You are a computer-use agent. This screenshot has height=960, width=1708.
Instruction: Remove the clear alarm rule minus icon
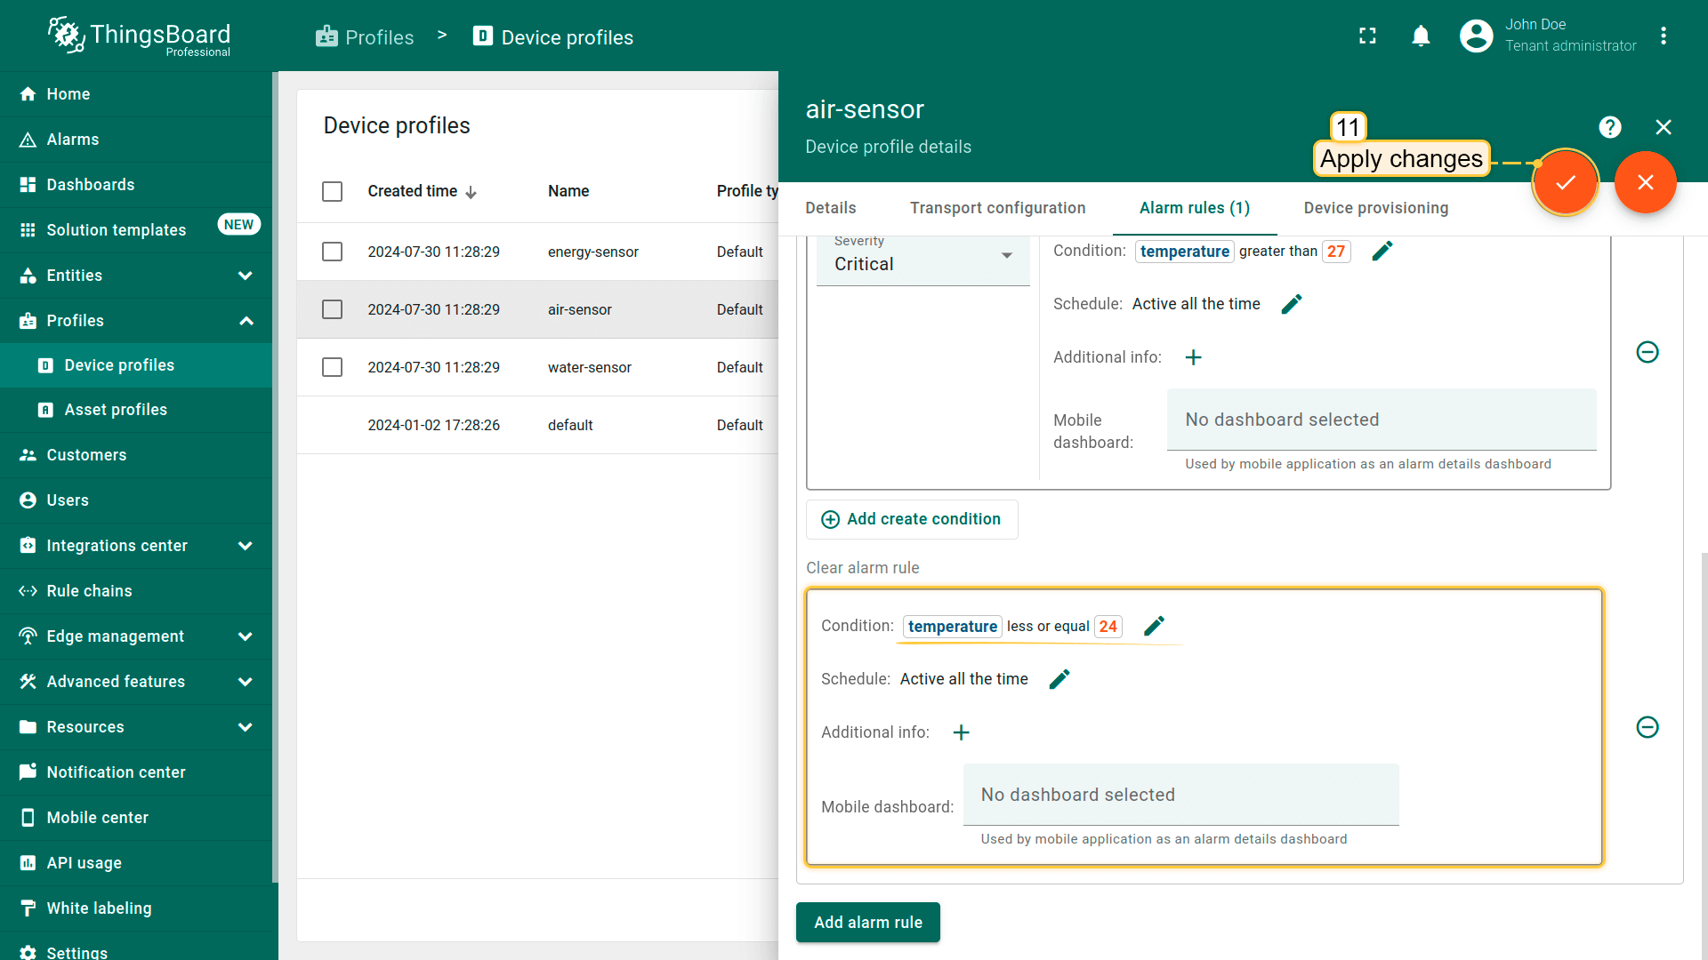coord(1647,727)
